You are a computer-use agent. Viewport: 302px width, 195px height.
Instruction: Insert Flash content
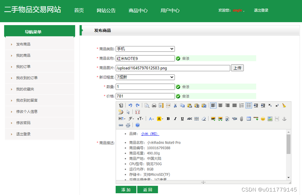coord(227,119)
